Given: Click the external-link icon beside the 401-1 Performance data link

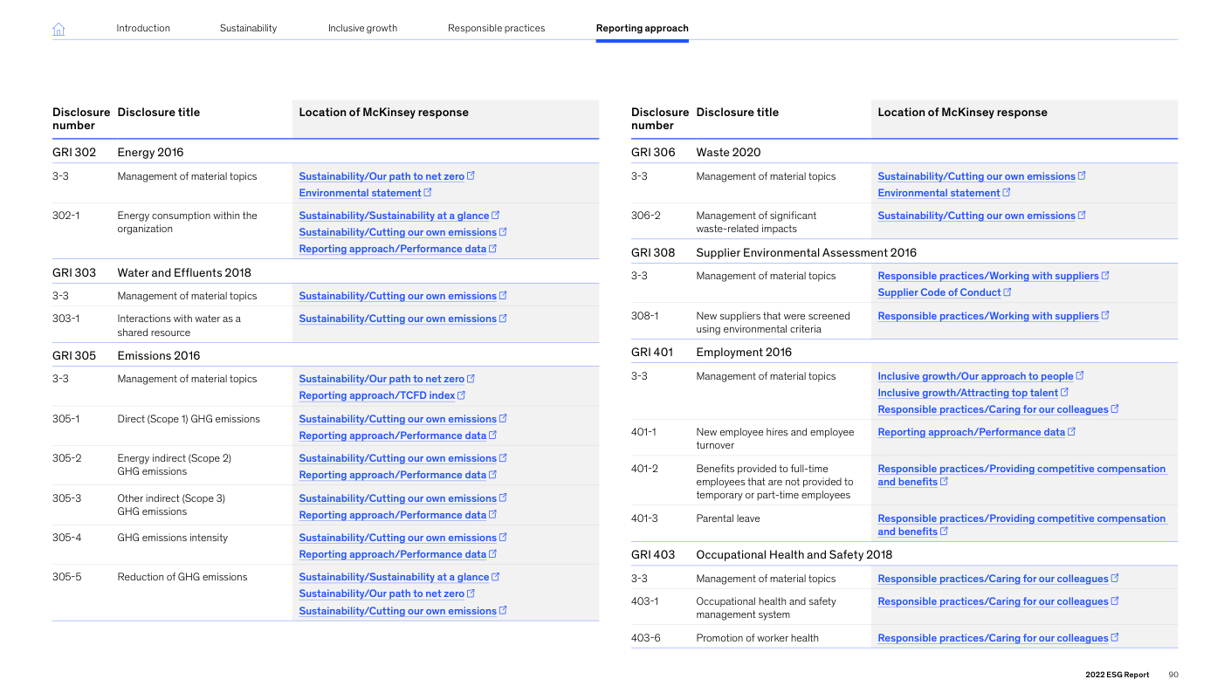Looking at the screenshot, I should (1071, 432).
